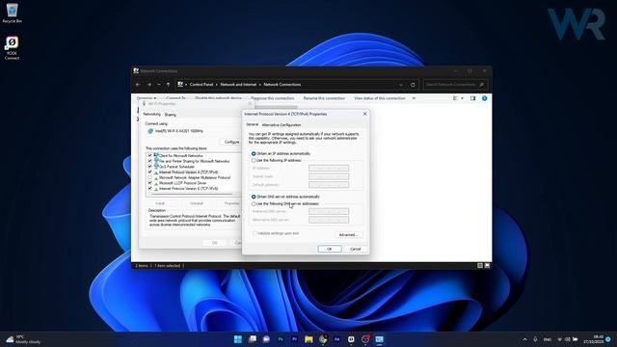617x347 pixels.
Task: Toggle Client for Microsoft Networks checkbox
Action: click(x=150, y=156)
